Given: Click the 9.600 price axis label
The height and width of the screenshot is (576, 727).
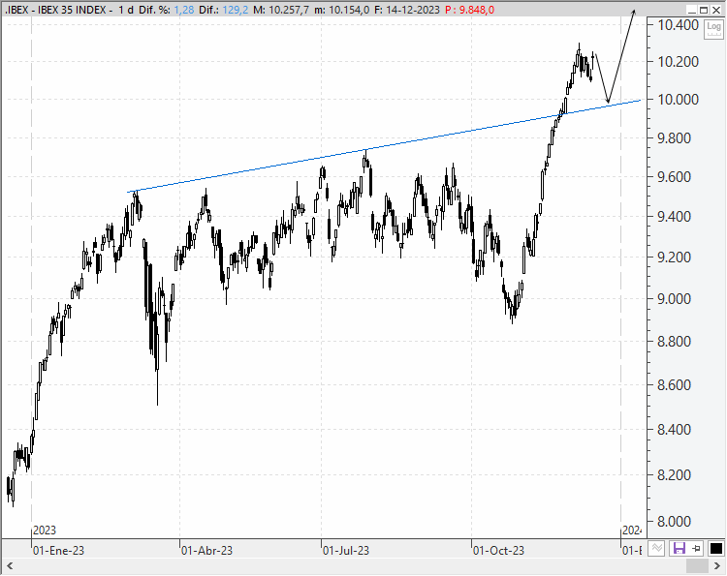Looking at the screenshot, I should tap(674, 176).
